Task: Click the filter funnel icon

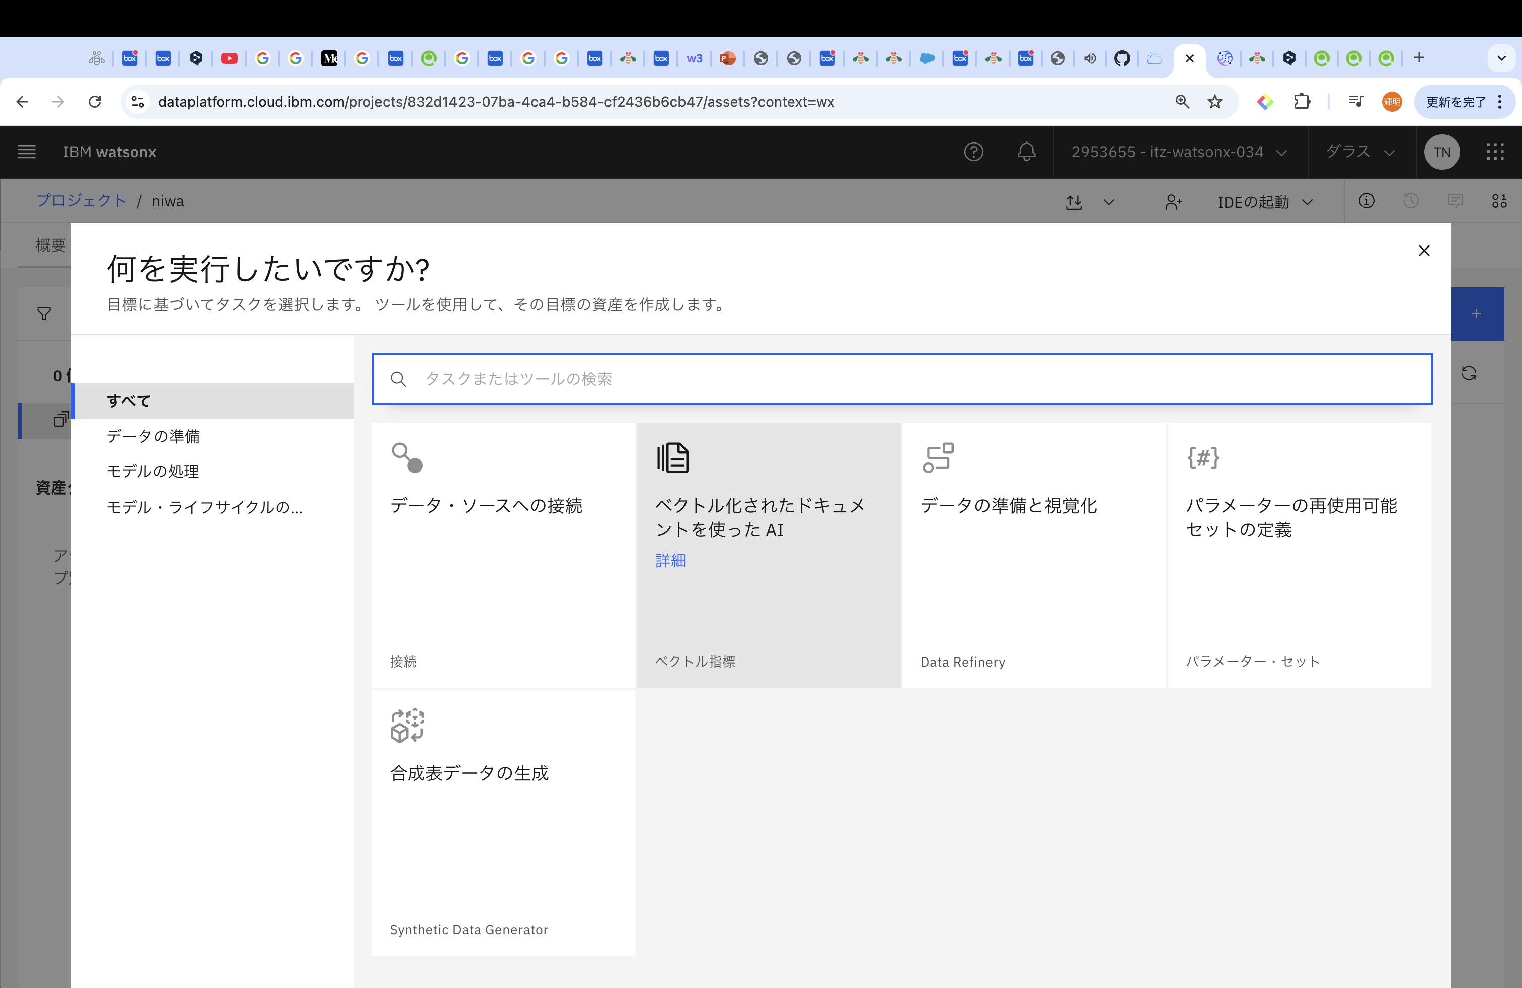Action: pos(44,314)
